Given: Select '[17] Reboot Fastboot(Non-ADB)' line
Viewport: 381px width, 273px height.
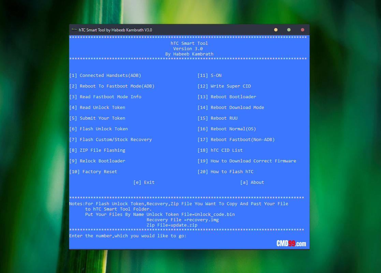Looking at the screenshot, I should click(x=236, y=140).
